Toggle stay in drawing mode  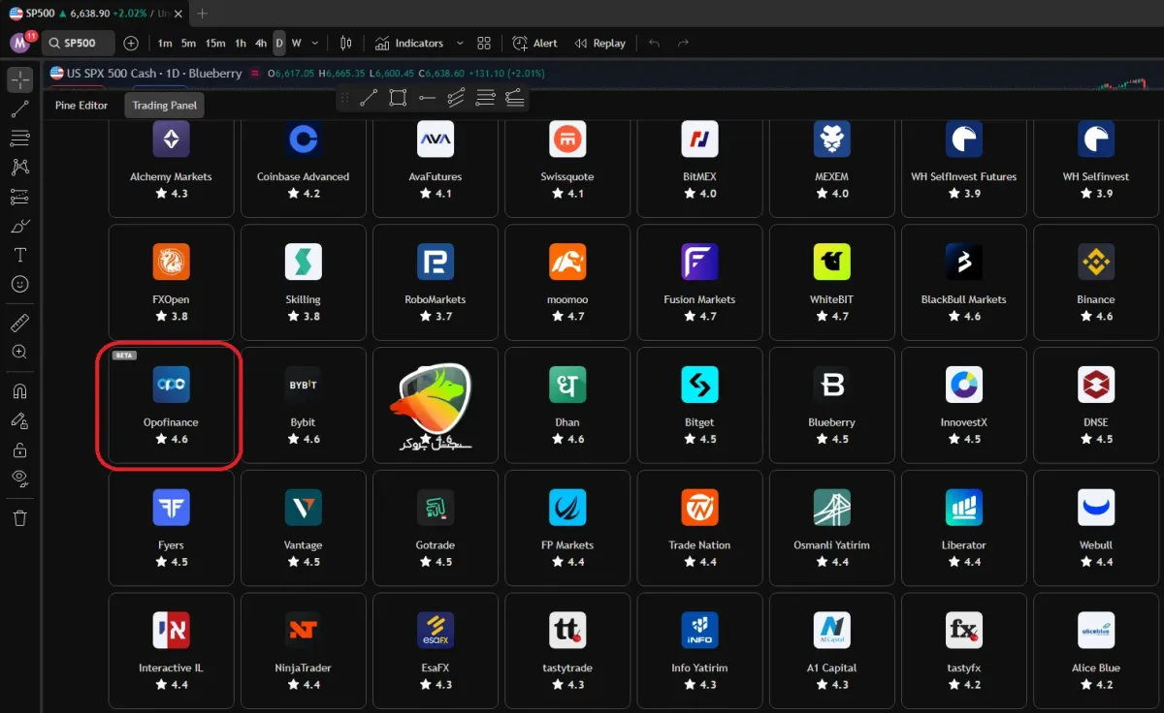click(x=19, y=420)
